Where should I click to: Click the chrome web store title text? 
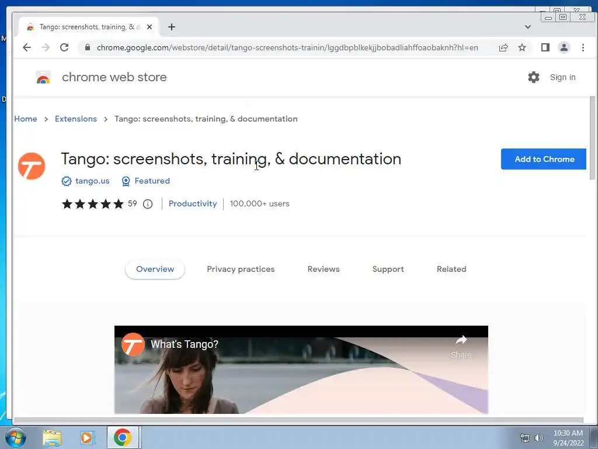114,77
